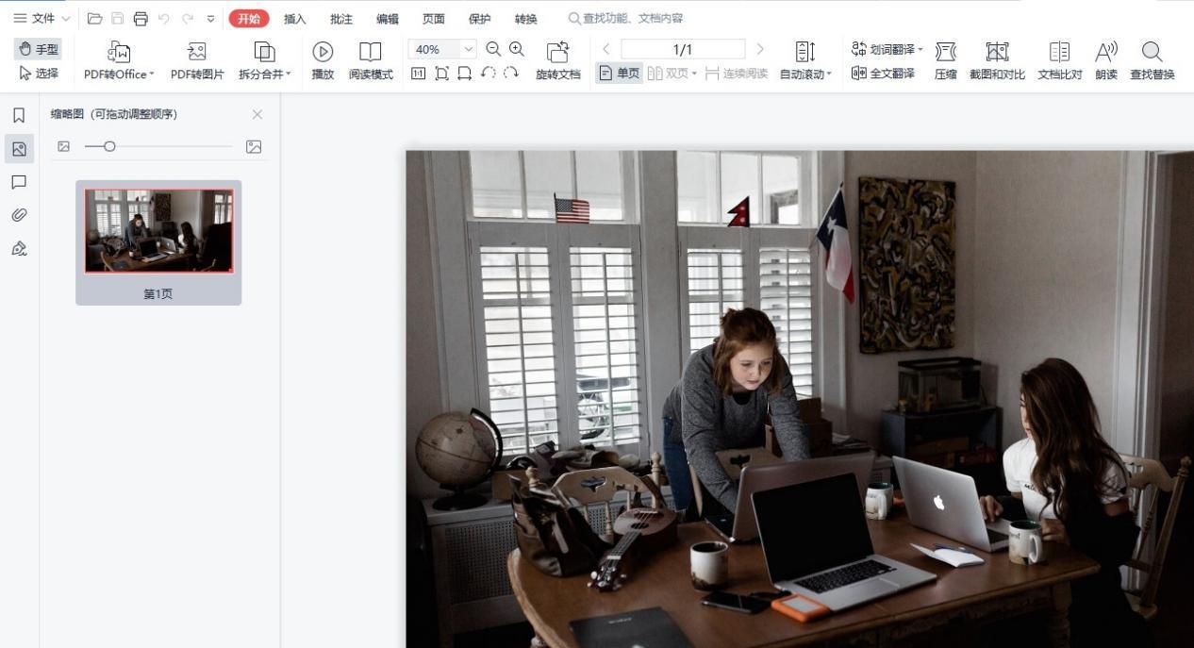Open 划词翻译 dropdown
The image size is (1194, 648).
(x=887, y=49)
